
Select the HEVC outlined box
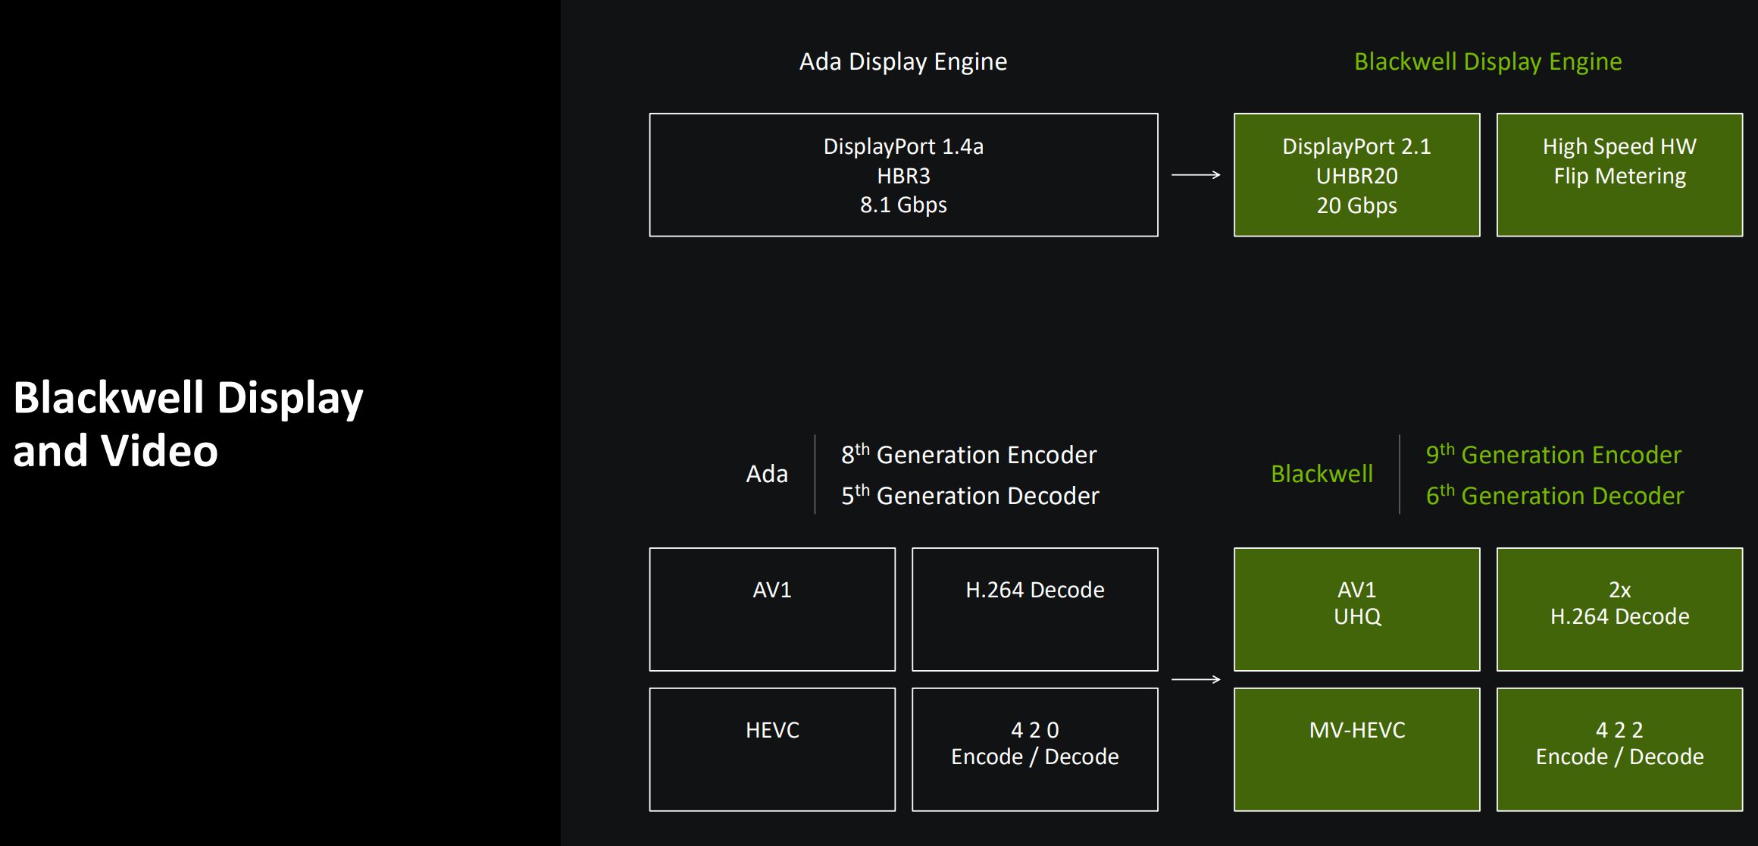coord(772,749)
